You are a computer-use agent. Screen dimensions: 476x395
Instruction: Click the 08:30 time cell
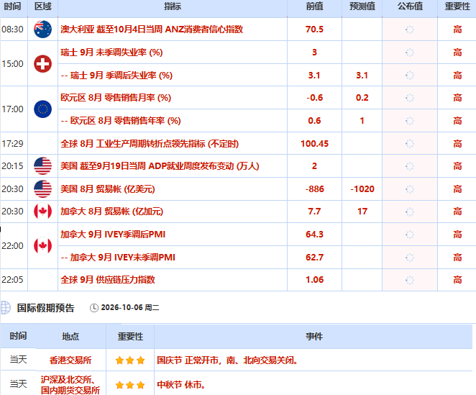[x=12, y=29]
